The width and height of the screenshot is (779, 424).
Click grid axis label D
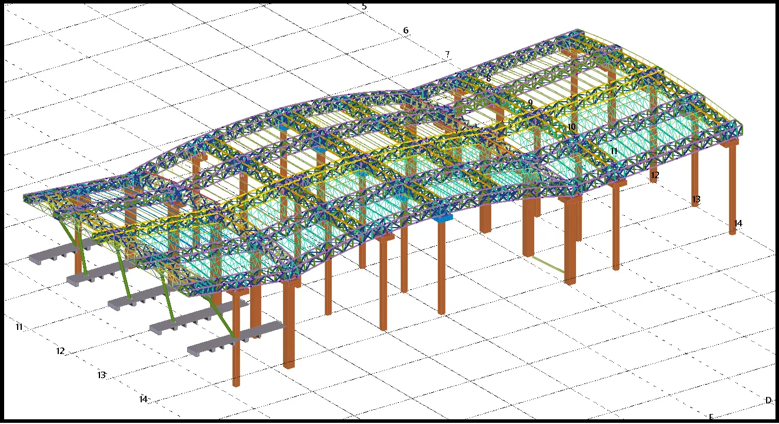(x=768, y=400)
